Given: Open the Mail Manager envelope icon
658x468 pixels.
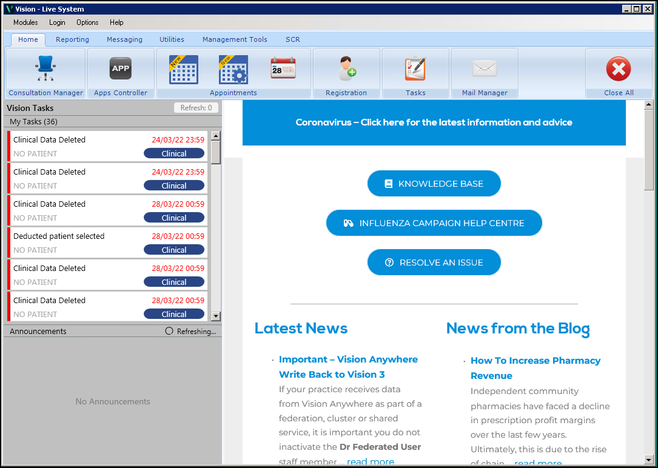Looking at the screenshot, I should coord(485,69).
